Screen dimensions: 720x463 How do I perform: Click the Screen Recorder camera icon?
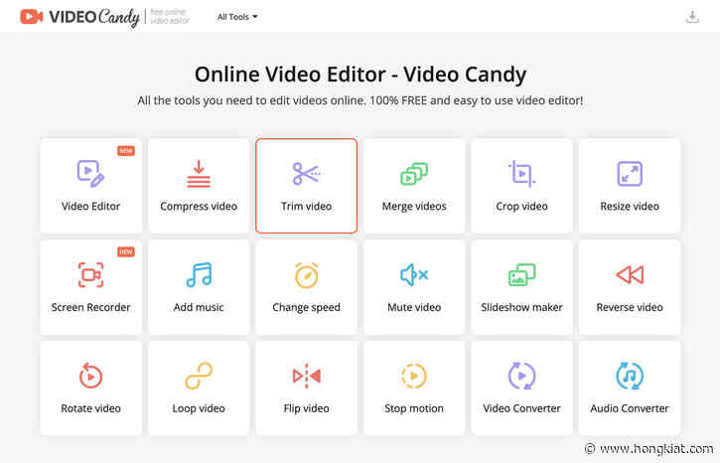tap(91, 274)
